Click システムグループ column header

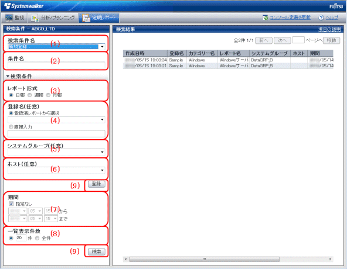pos(270,53)
